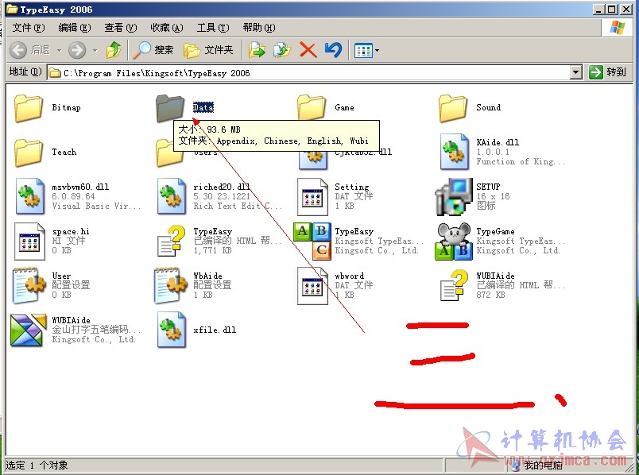Select the WbAide config settings icon
This screenshot has width=639, height=475.
coord(171,285)
